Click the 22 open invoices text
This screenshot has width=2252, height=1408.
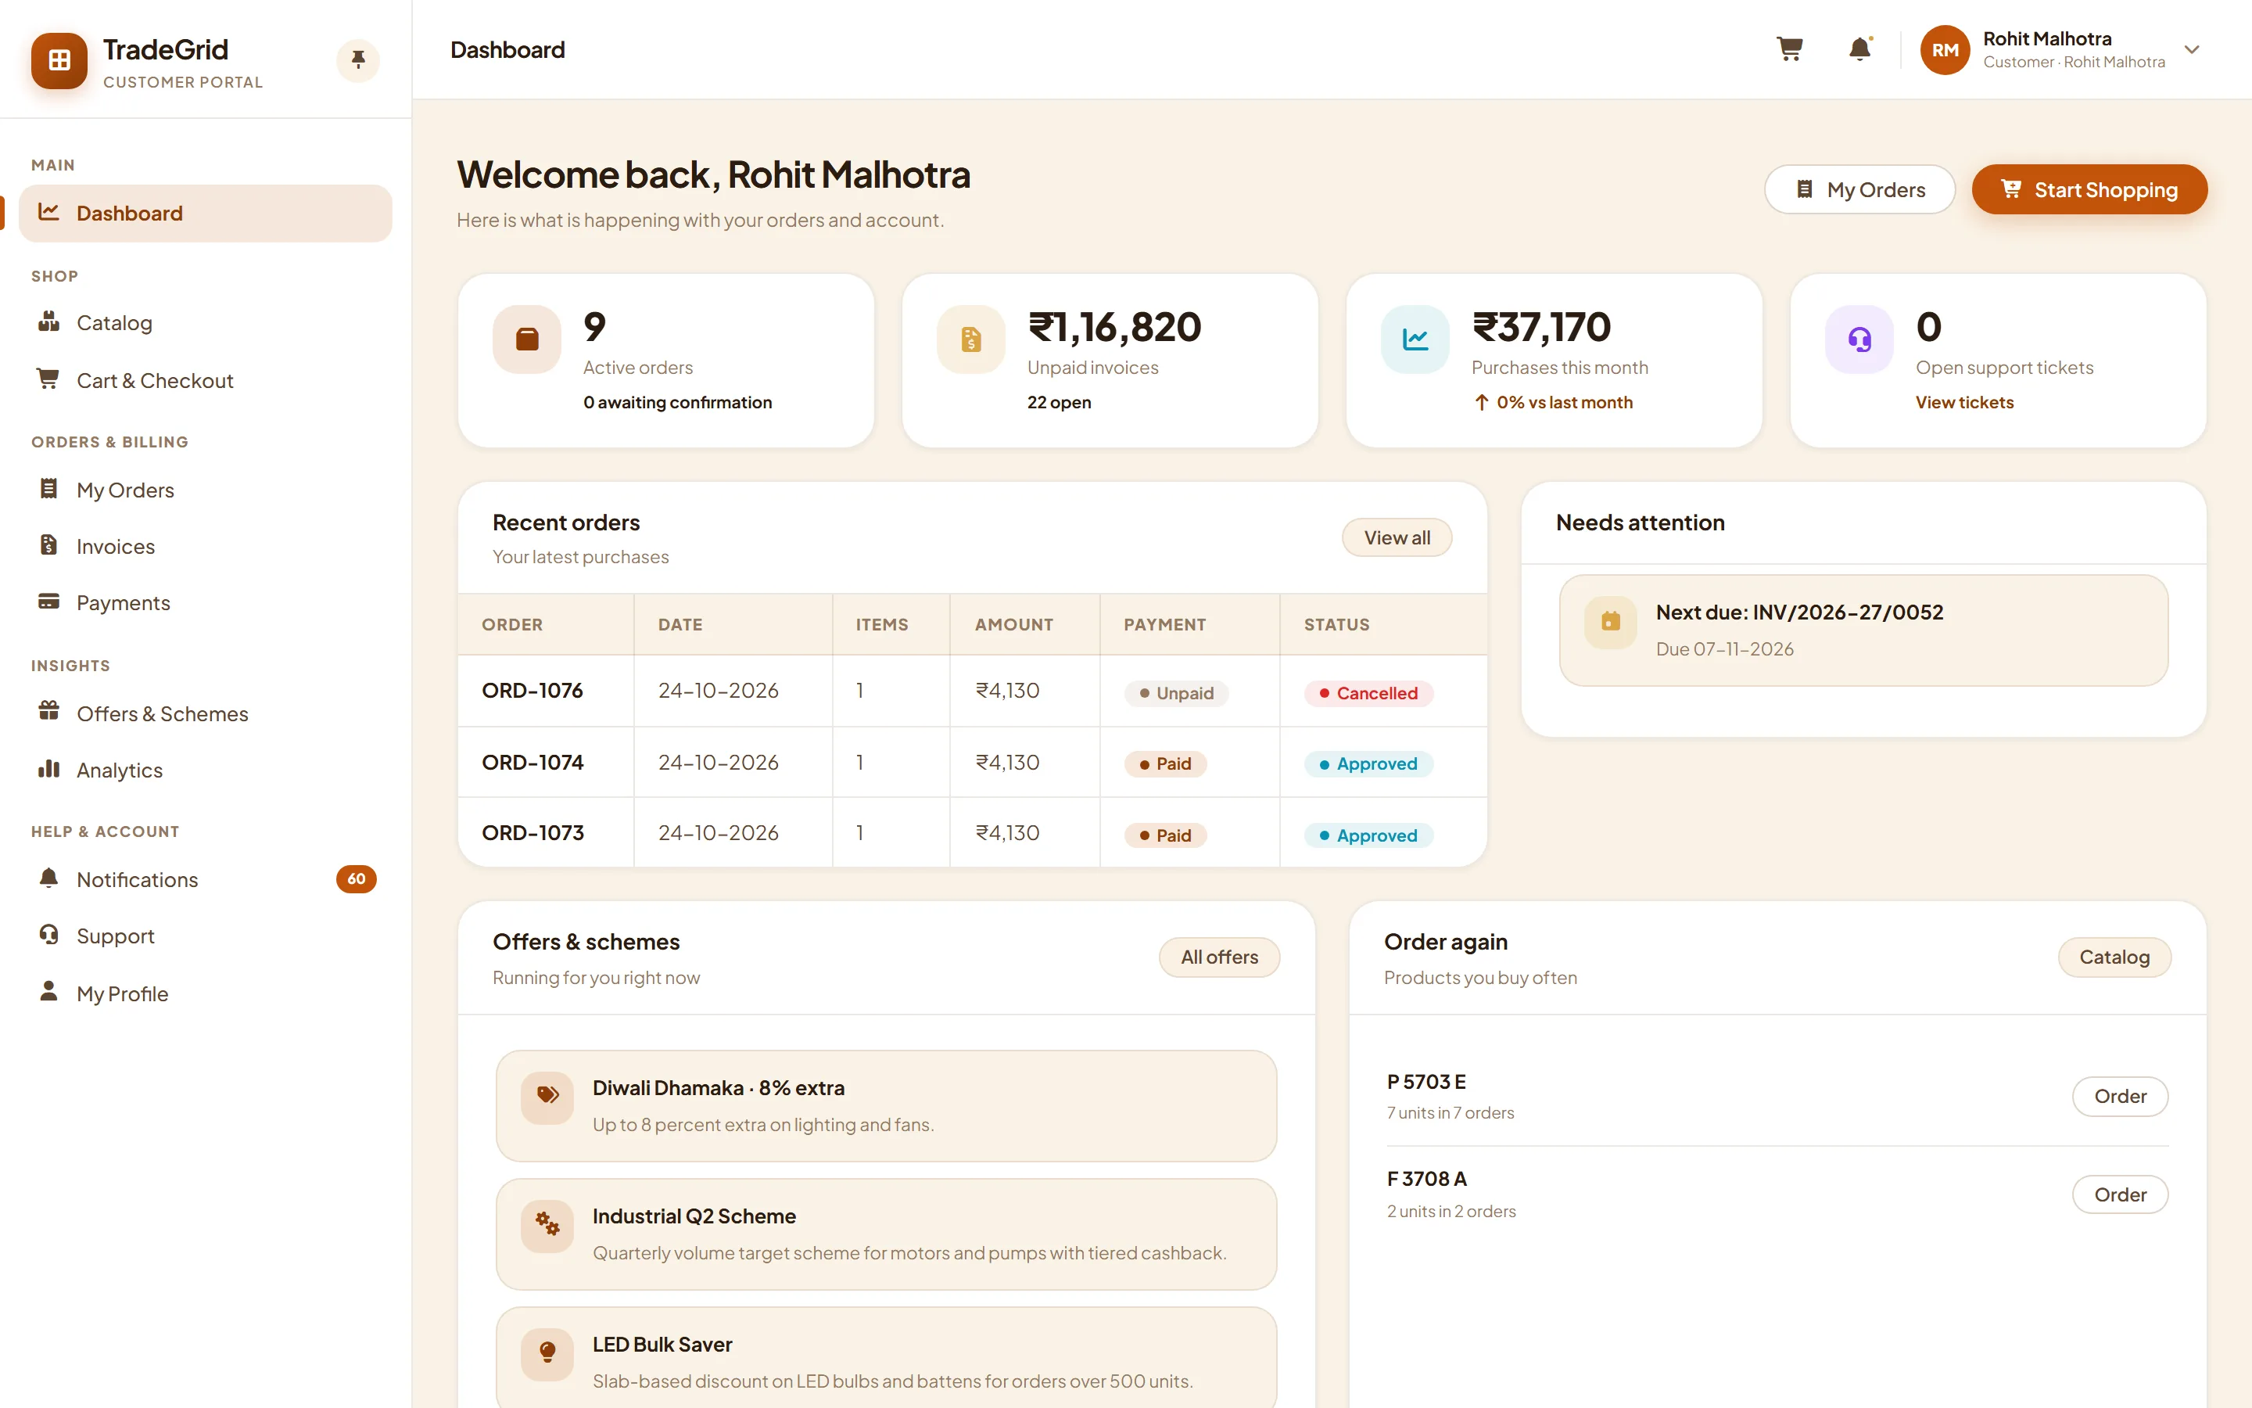1059,402
